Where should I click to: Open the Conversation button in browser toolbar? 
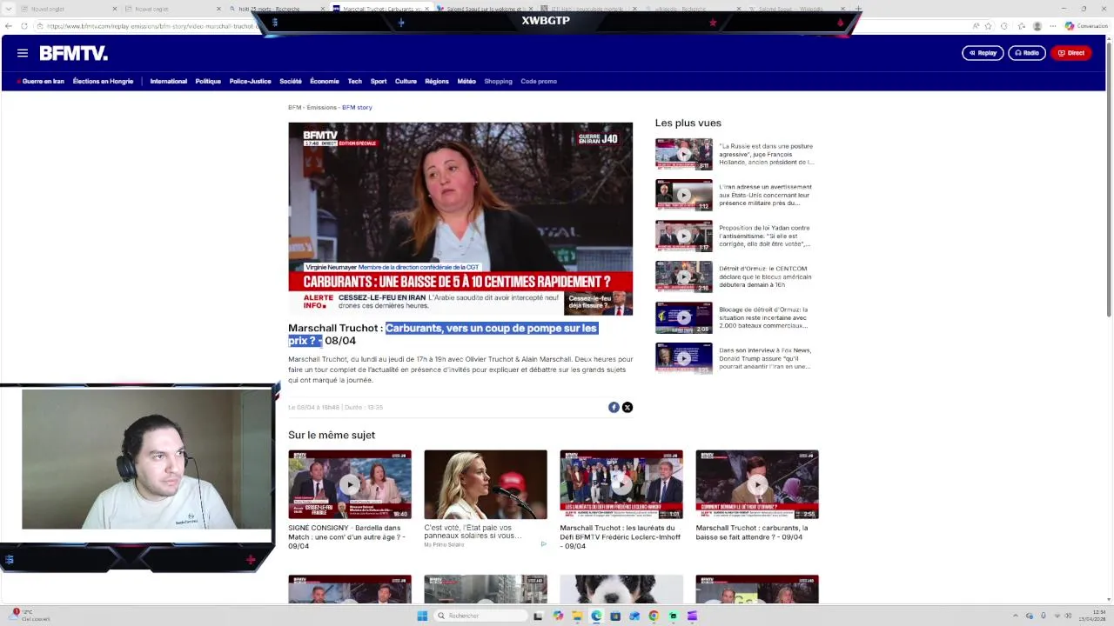1086,26
